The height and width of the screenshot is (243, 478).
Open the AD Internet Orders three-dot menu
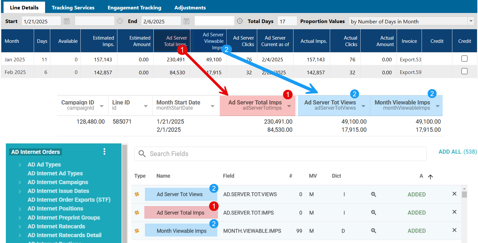(x=104, y=152)
